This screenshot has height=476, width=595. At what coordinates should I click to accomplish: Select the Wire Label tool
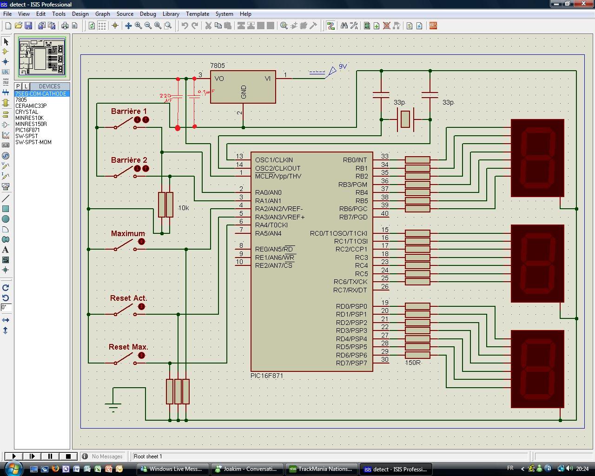tap(6, 72)
